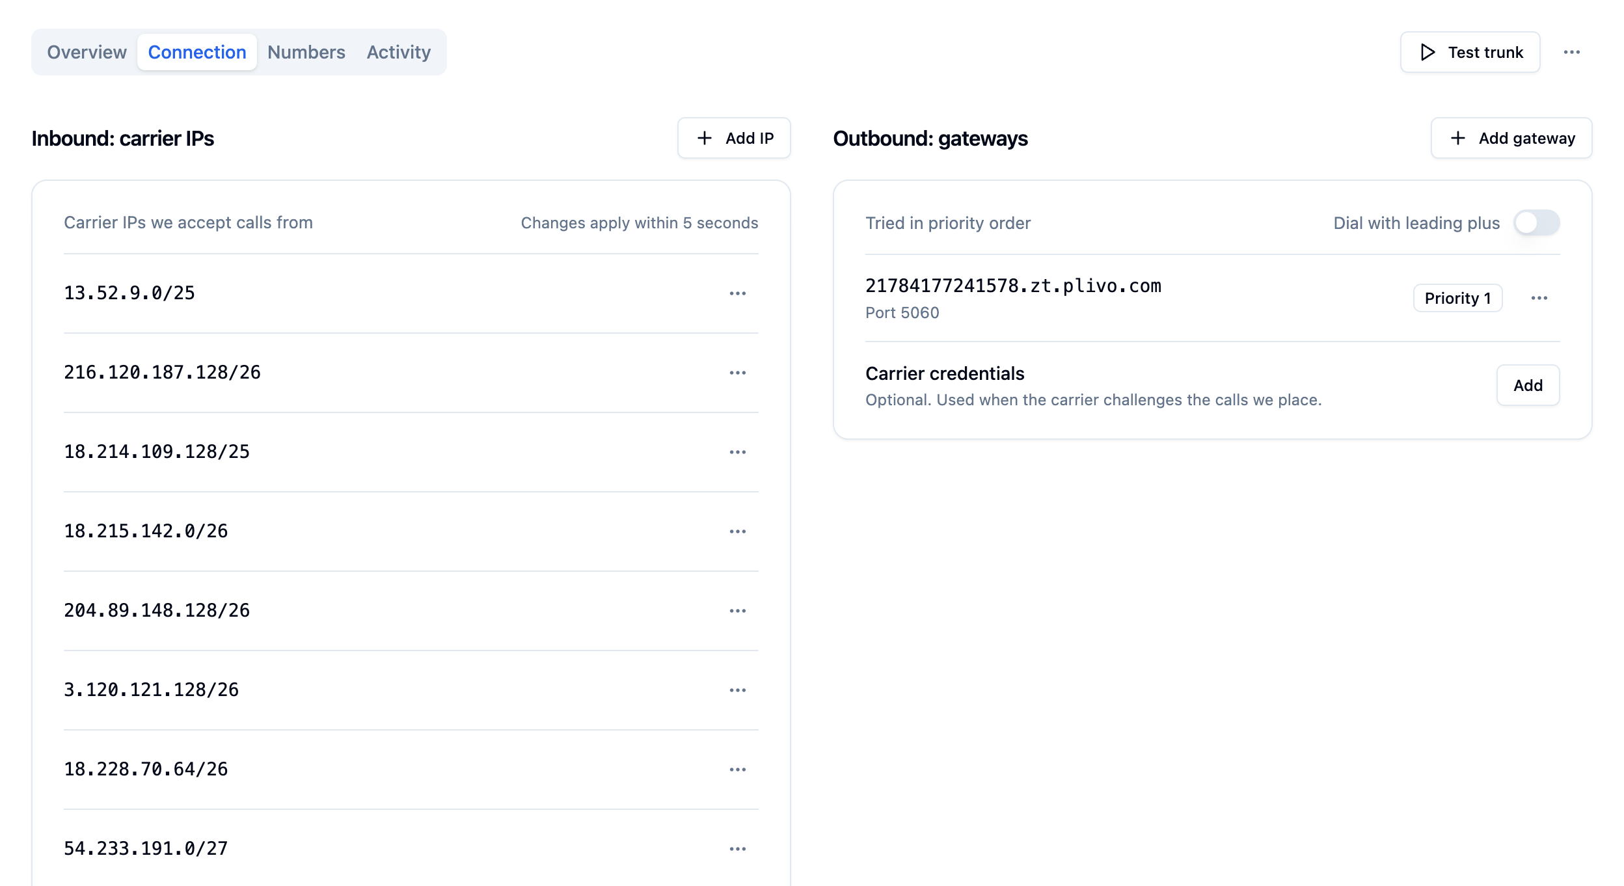Open options for IP 13.52.9.0/25
Screen dimensions: 1624x886
(x=737, y=293)
